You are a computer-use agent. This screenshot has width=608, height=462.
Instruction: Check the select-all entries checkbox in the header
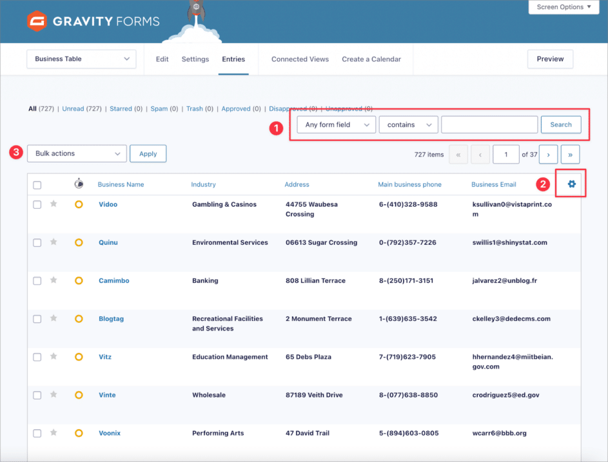point(37,184)
